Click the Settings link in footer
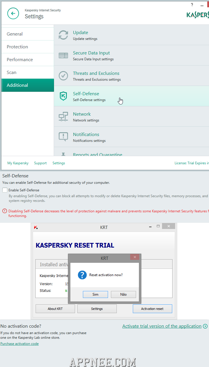209x367 pixels. coord(59,163)
